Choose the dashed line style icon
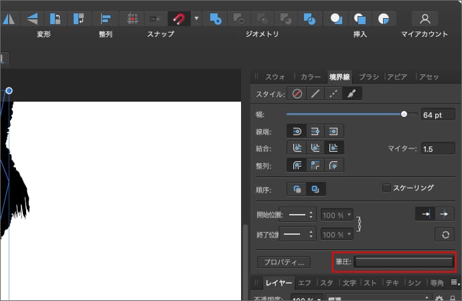 (333, 94)
